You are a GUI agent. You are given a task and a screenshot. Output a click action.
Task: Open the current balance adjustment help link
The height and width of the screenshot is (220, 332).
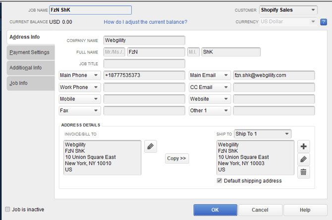tap(145, 22)
